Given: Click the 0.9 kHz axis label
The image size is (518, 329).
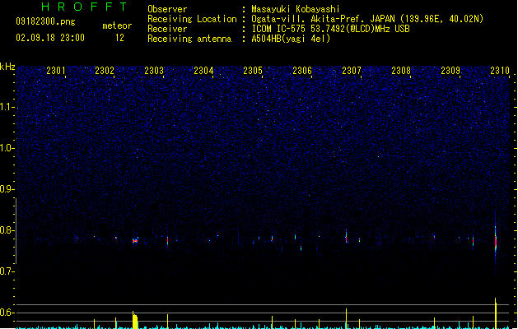Looking at the screenshot, I should 7,189.
